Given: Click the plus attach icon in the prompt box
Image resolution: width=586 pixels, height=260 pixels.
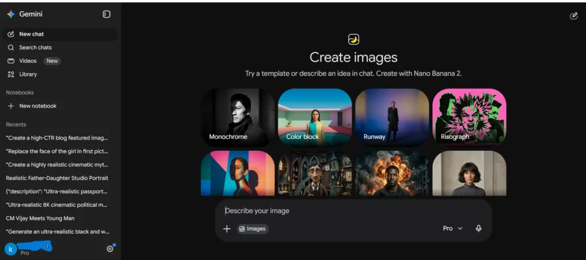Looking at the screenshot, I should [227, 229].
